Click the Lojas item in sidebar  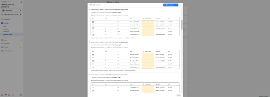click(12, 40)
